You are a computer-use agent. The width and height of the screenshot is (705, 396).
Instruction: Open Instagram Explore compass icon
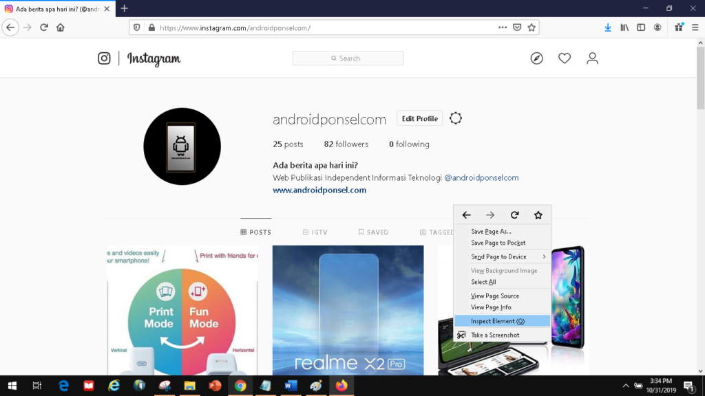click(x=536, y=58)
